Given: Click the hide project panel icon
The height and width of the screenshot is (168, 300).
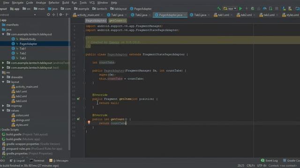Looking at the screenshot, I should (67, 14).
